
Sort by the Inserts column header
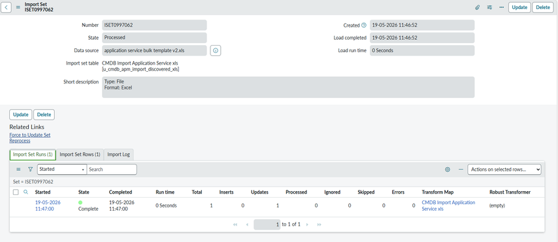click(226, 192)
